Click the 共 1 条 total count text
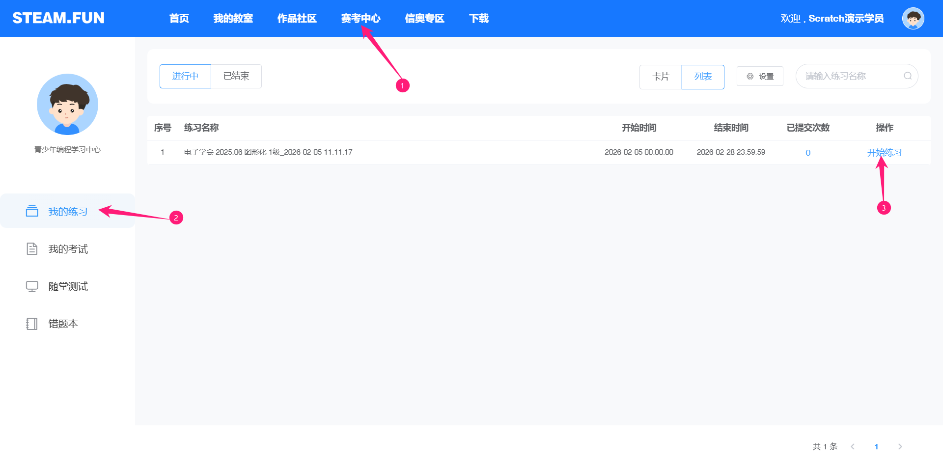943x468 pixels. click(x=825, y=446)
